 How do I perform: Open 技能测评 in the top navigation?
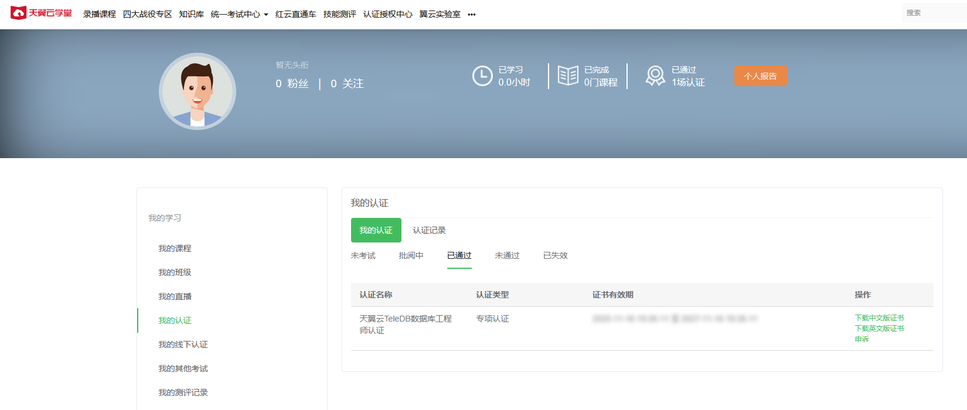click(x=340, y=14)
